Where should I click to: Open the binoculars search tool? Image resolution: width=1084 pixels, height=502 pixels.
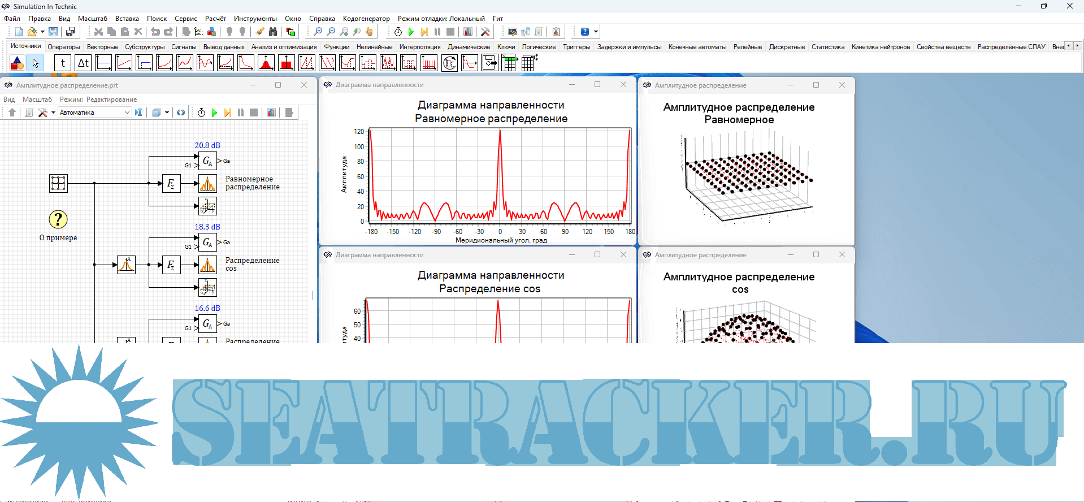coord(273,32)
